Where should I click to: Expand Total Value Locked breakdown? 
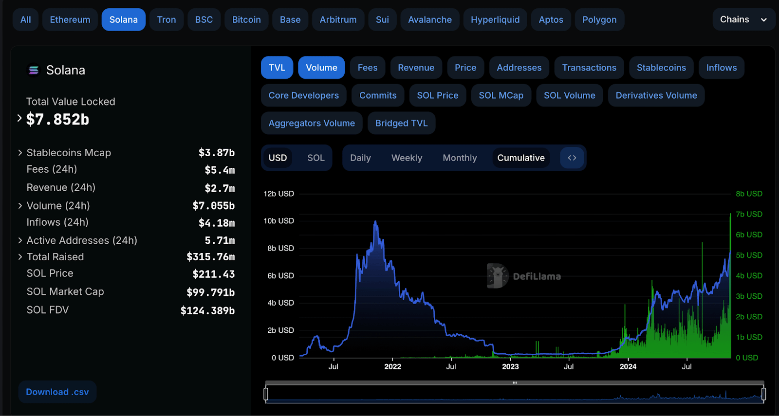click(19, 118)
